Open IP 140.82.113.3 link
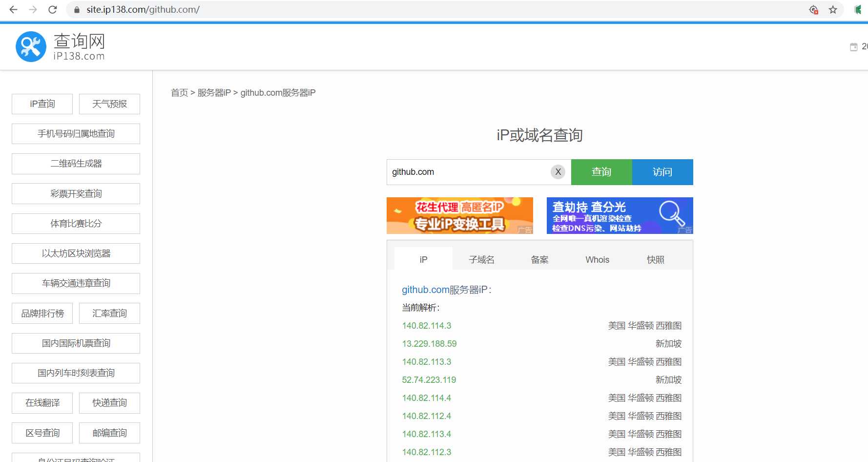The image size is (868, 462). [x=427, y=362]
